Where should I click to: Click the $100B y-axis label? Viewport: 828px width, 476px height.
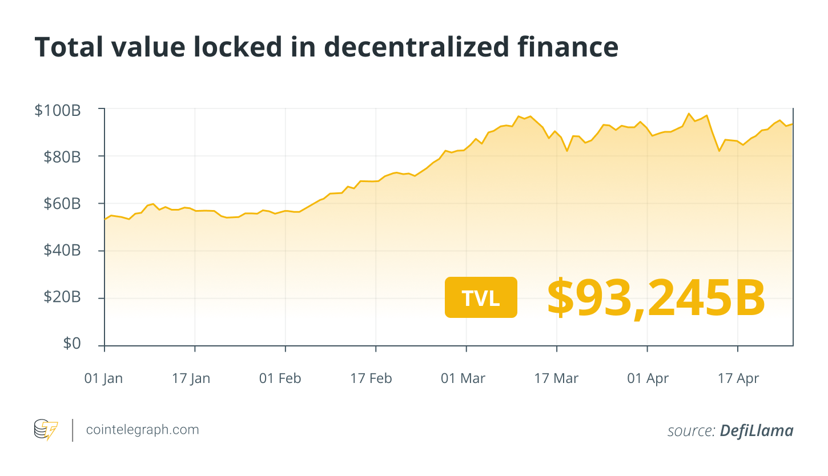click(x=58, y=110)
